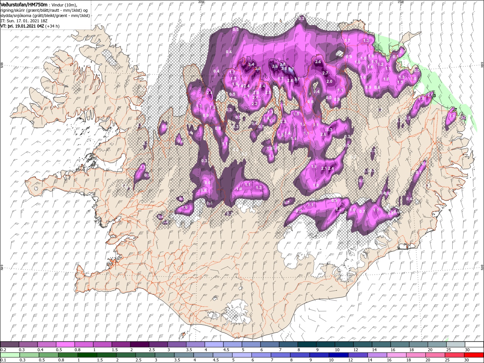484x363 pixels.
Task: Click the '3.6' precipitation value on the map
Action: click(x=275, y=66)
